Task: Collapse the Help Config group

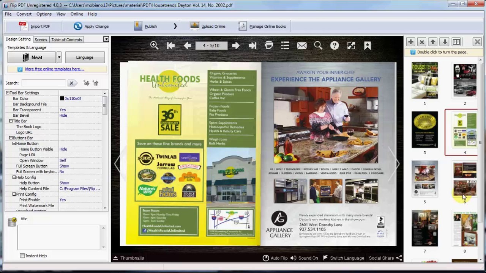Action: 14,177
